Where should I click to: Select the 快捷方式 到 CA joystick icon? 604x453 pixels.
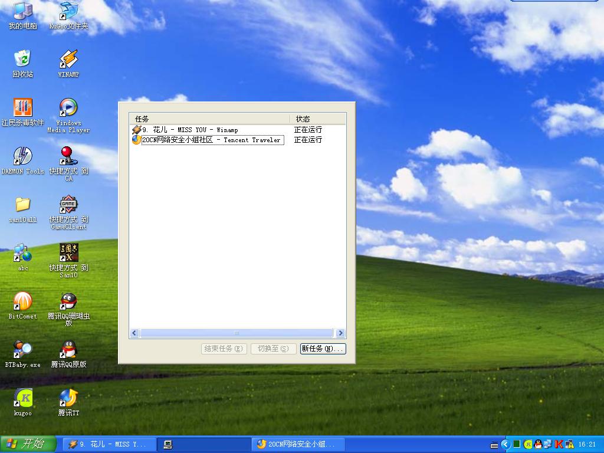tap(68, 164)
